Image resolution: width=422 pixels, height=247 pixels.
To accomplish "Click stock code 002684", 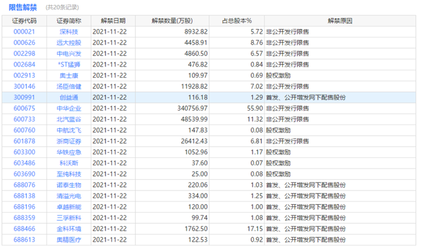I will (x=24, y=65).
